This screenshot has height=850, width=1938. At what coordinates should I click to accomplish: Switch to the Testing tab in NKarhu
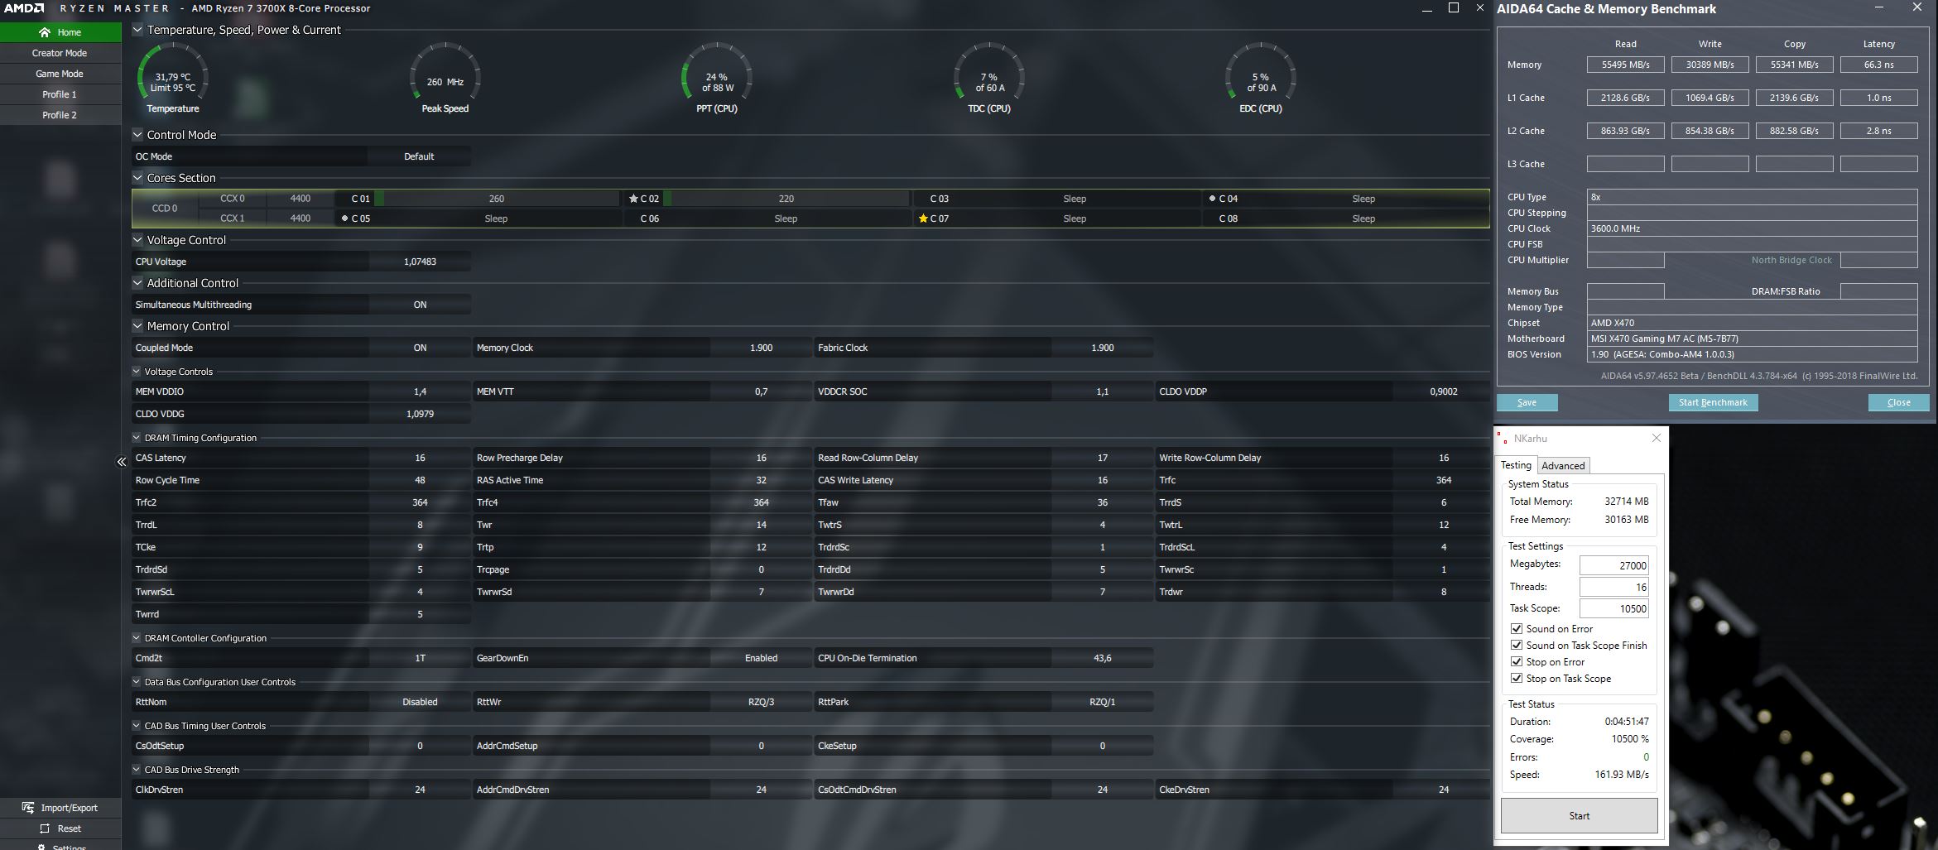1516,465
